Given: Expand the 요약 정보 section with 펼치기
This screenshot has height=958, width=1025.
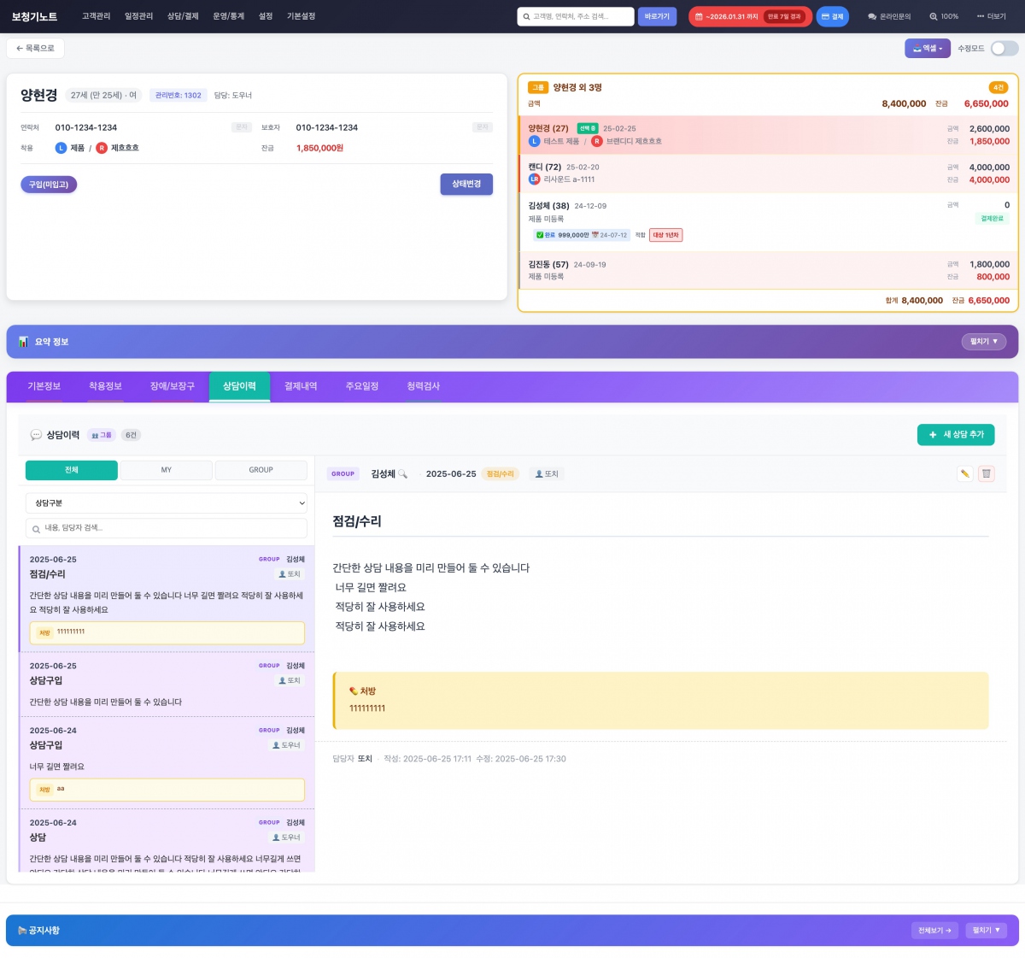Looking at the screenshot, I should [983, 342].
